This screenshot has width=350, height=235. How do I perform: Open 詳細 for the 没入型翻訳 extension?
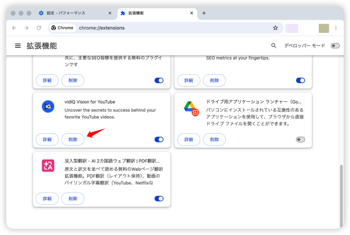coord(47,198)
